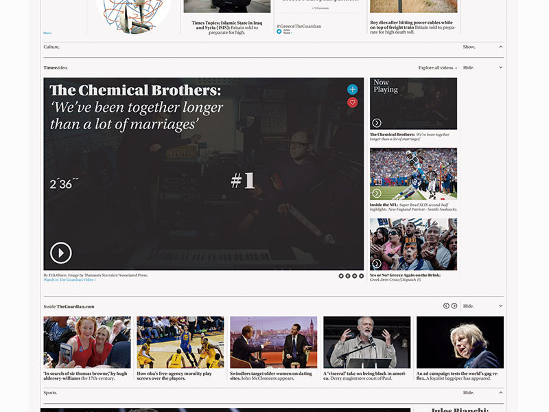Open the Now Playing Chemical Brothers thumbnail

[414, 104]
